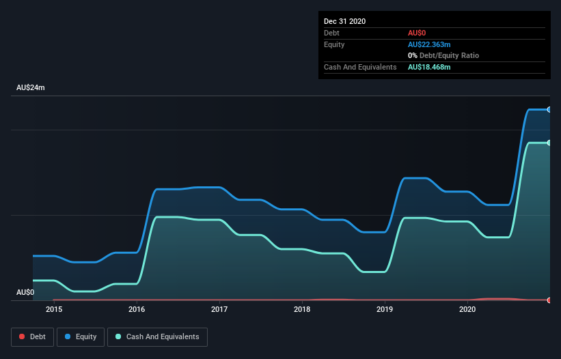561x359 pixels.
Task: Click the Equity data point at Dec 2020
Action: (x=549, y=110)
